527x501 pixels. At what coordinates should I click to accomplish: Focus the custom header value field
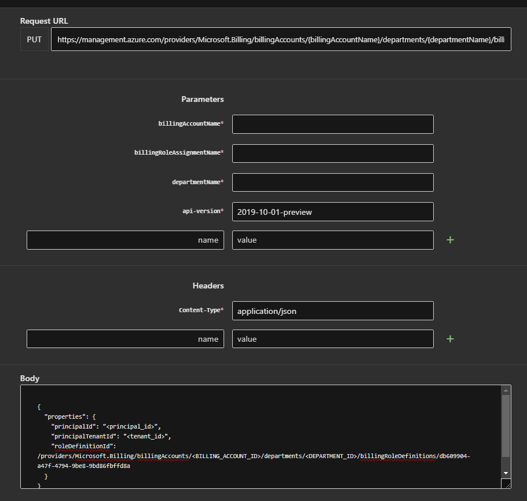332,339
